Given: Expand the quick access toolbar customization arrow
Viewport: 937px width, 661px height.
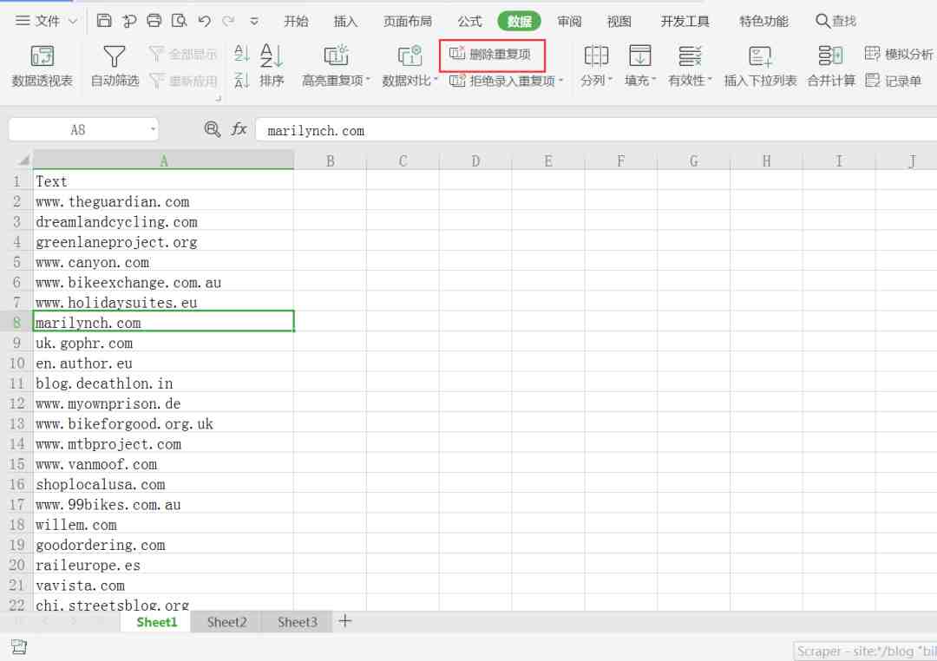Looking at the screenshot, I should pyautogui.click(x=254, y=22).
